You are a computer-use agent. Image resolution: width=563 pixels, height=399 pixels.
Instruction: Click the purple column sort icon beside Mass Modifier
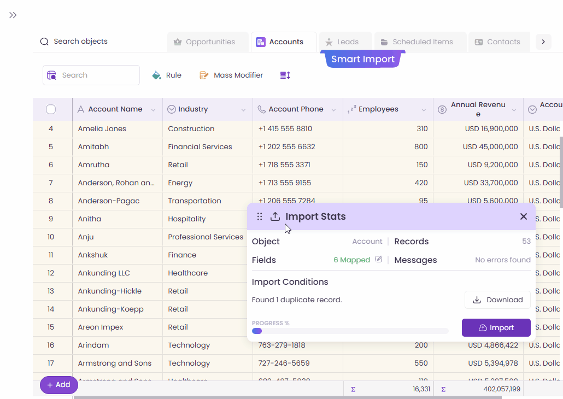tap(285, 75)
